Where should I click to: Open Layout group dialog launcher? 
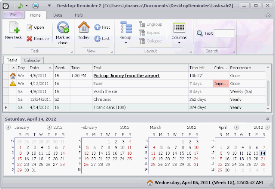tap(191, 52)
